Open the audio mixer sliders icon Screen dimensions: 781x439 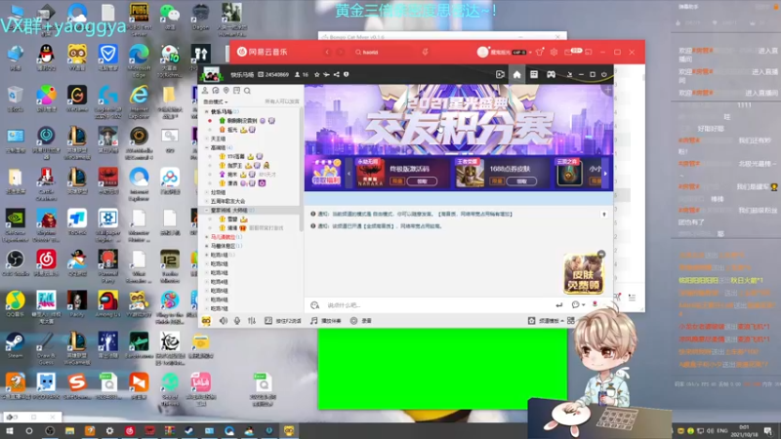[252, 321]
